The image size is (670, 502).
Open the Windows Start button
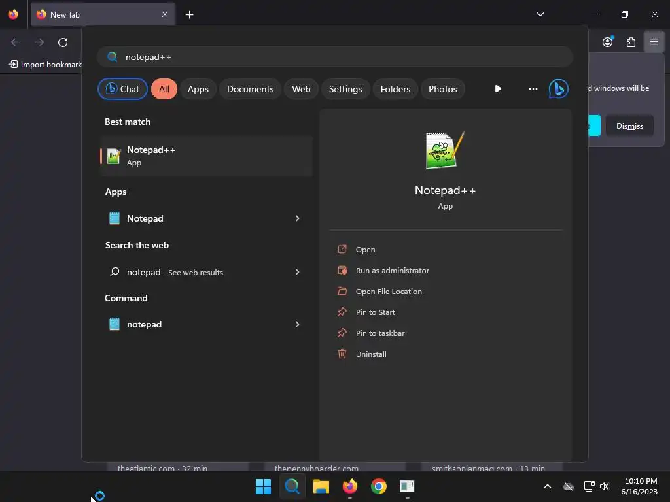[x=263, y=486]
